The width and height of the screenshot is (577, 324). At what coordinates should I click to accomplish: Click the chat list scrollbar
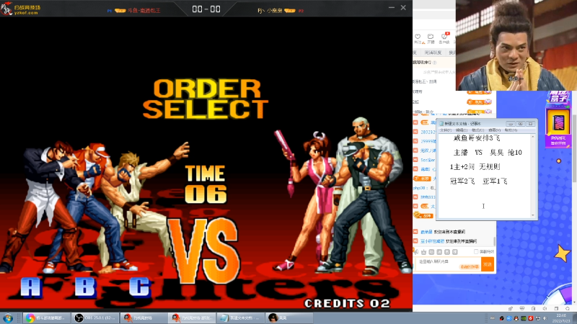tap(494, 241)
